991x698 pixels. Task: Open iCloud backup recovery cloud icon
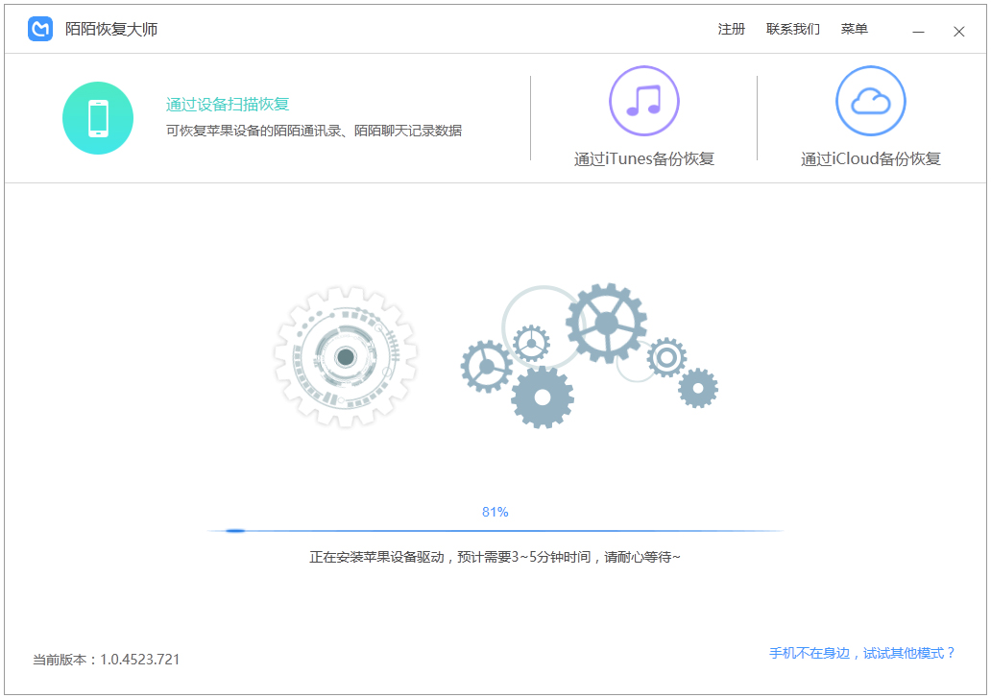tap(870, 101)
